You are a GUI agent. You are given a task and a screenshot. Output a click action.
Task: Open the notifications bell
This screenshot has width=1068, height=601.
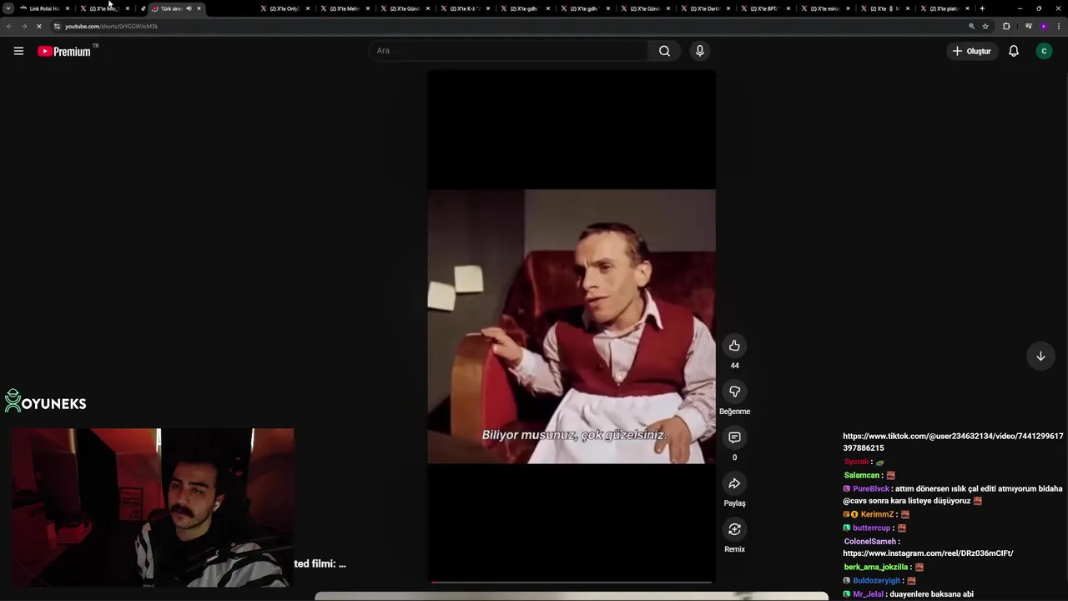pyautogui.click(x=1014, y=51)
